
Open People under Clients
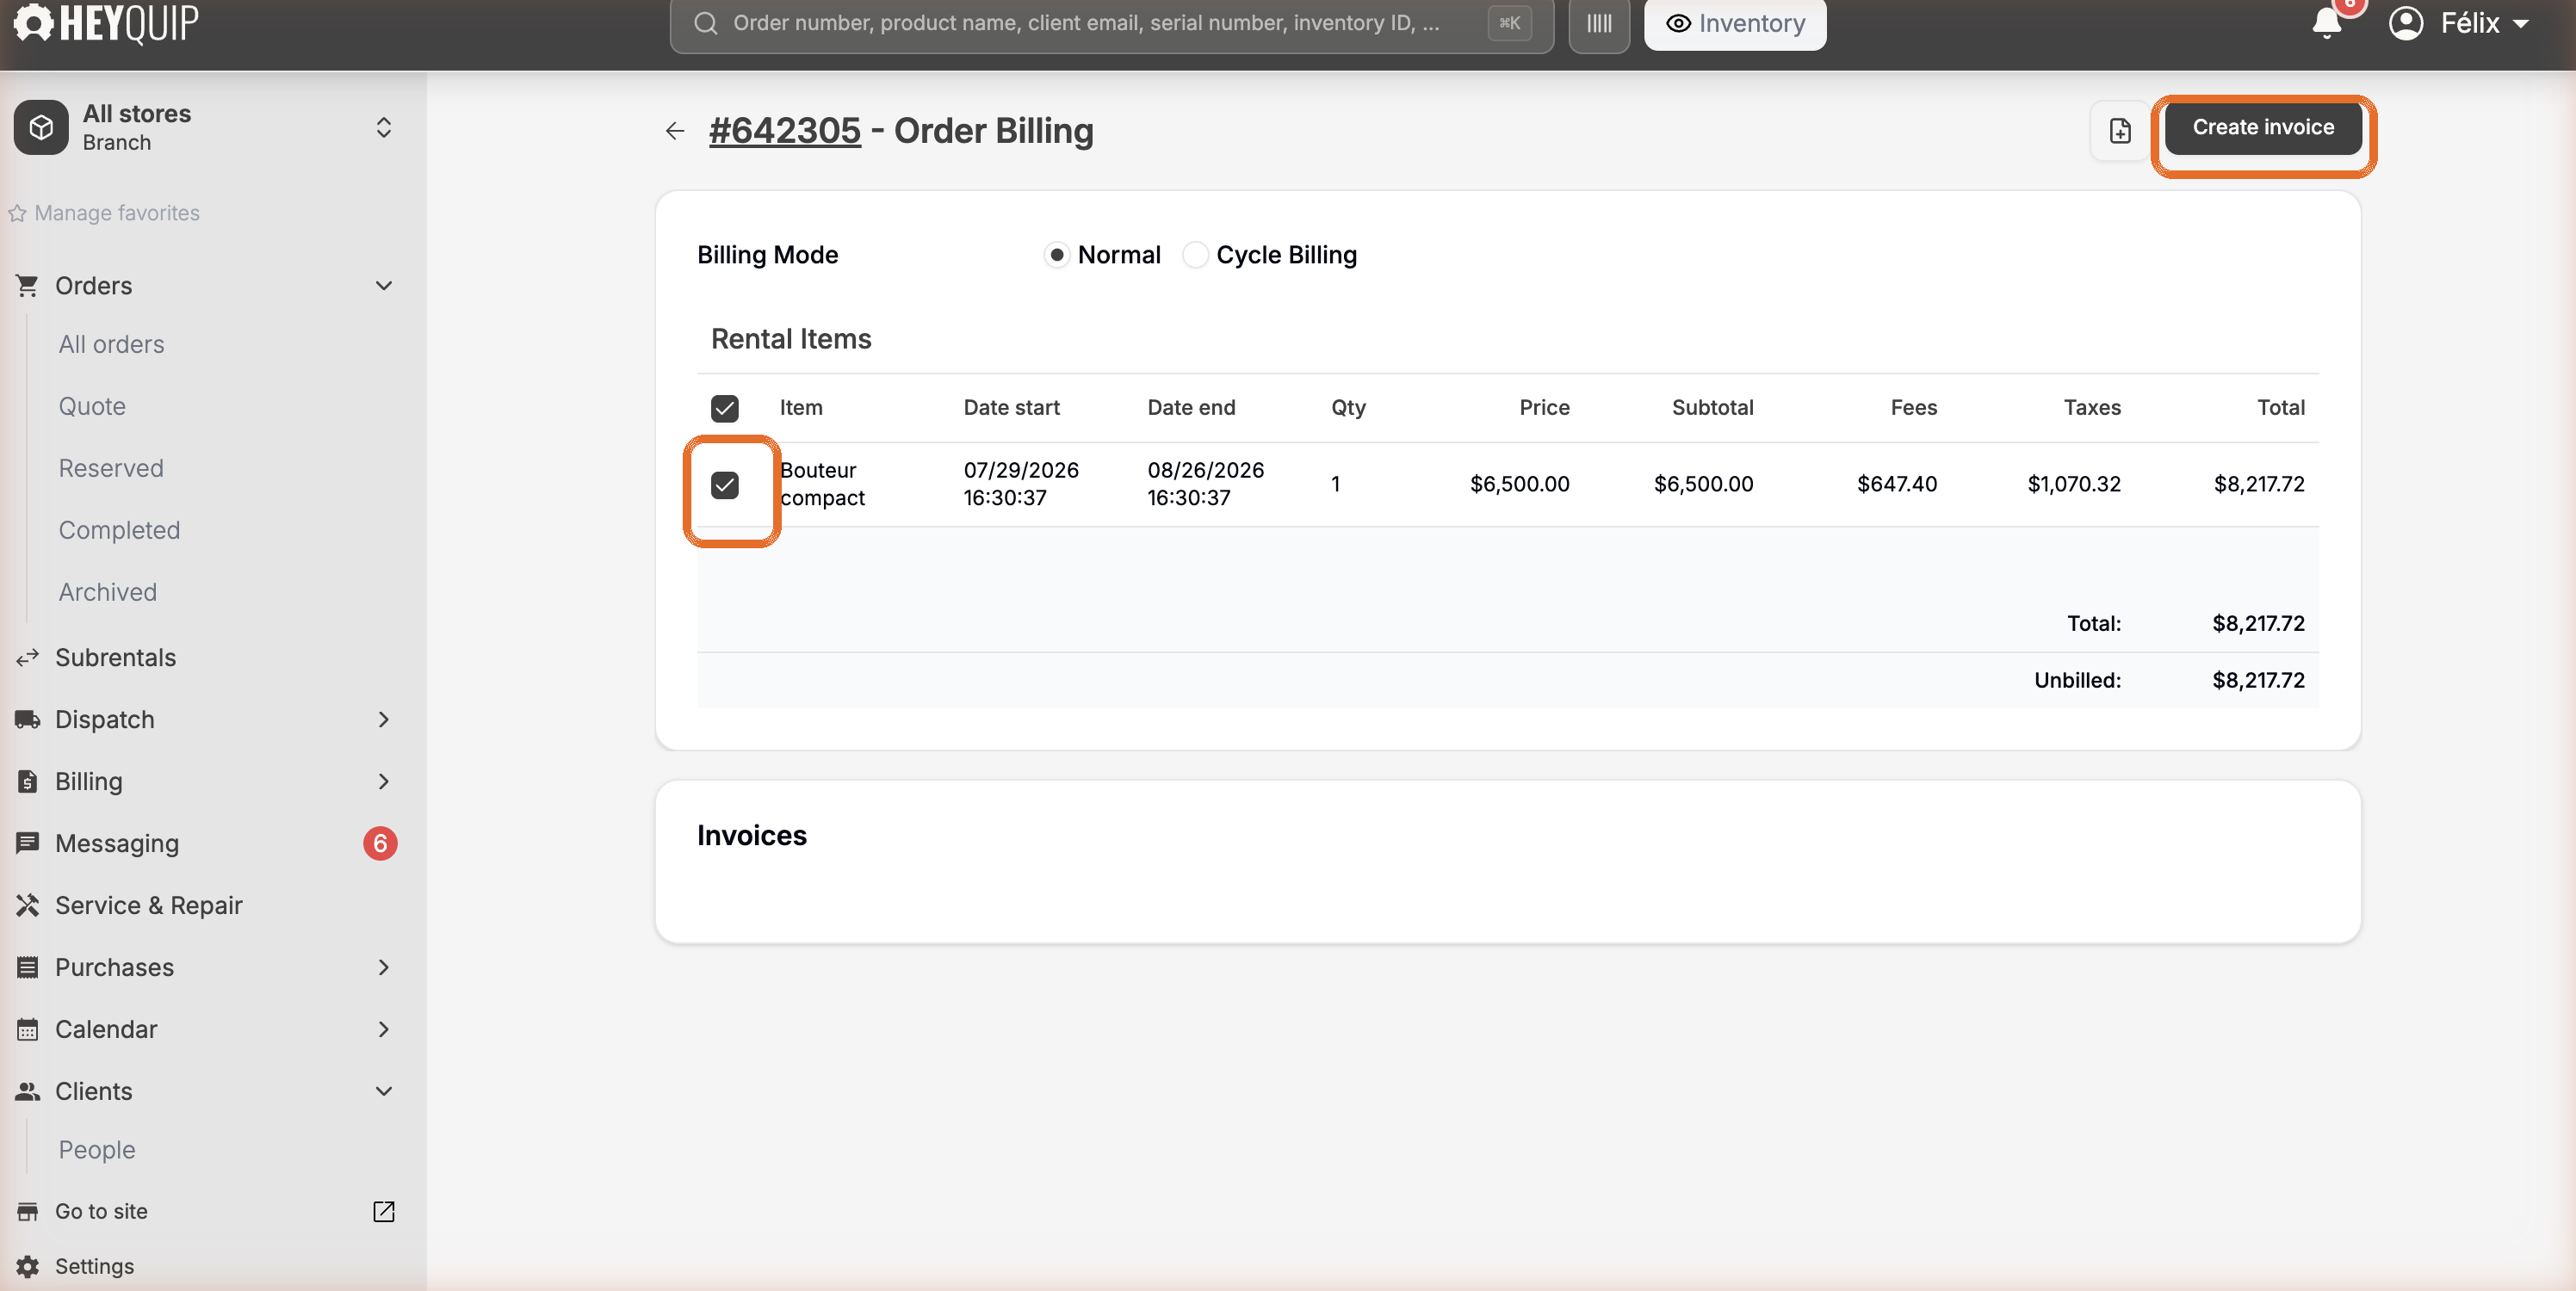[97, 1150]
